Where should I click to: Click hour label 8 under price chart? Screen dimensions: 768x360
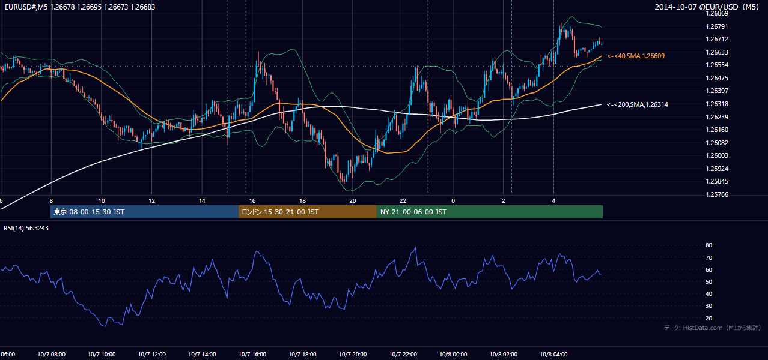pos(51,200)
